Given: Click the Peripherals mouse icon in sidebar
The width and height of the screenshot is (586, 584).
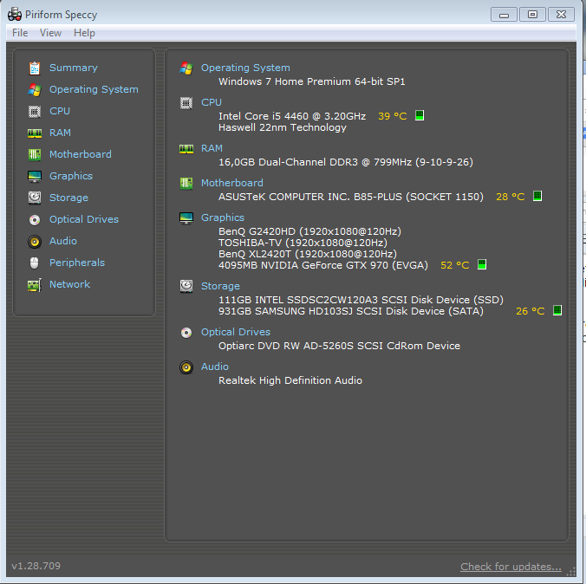Looking at the screenshot, I should point(35,263).
